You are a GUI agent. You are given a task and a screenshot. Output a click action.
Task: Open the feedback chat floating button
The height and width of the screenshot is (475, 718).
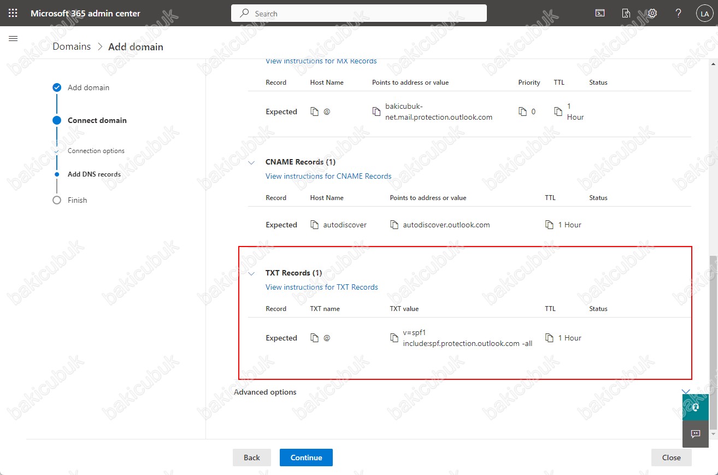(x=696, y=434)
